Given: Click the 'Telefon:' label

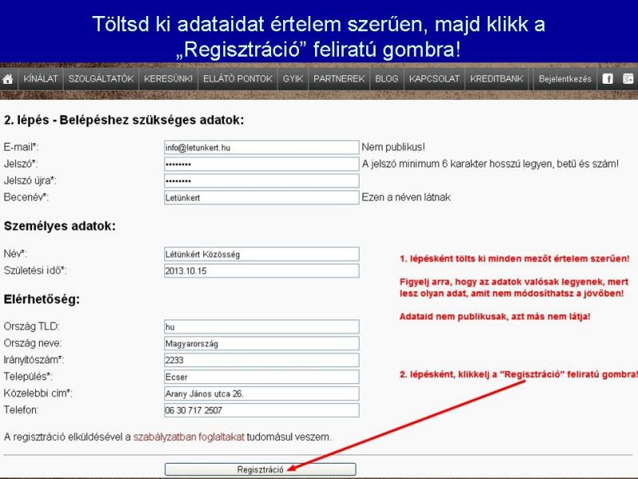Looking at the screenshot, I should tap(21, 410).
